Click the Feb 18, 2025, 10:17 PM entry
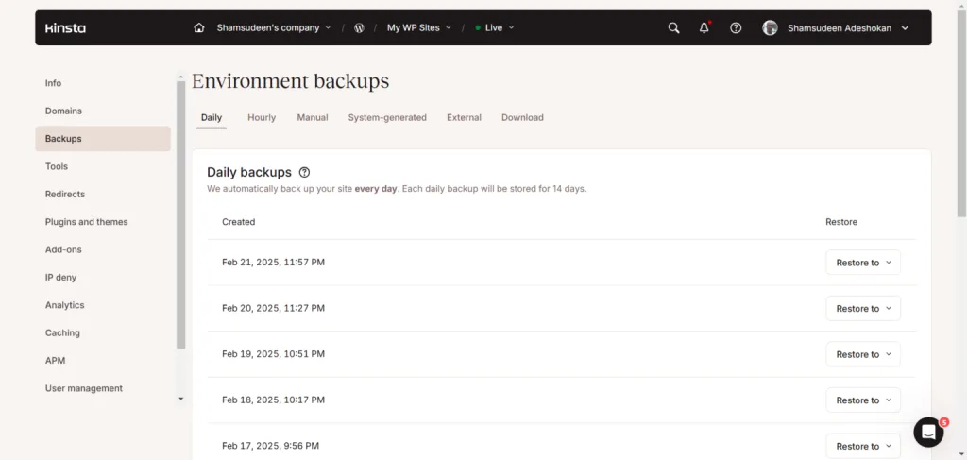This screenshot has width=967, height=460. click(x=273, y=400)
